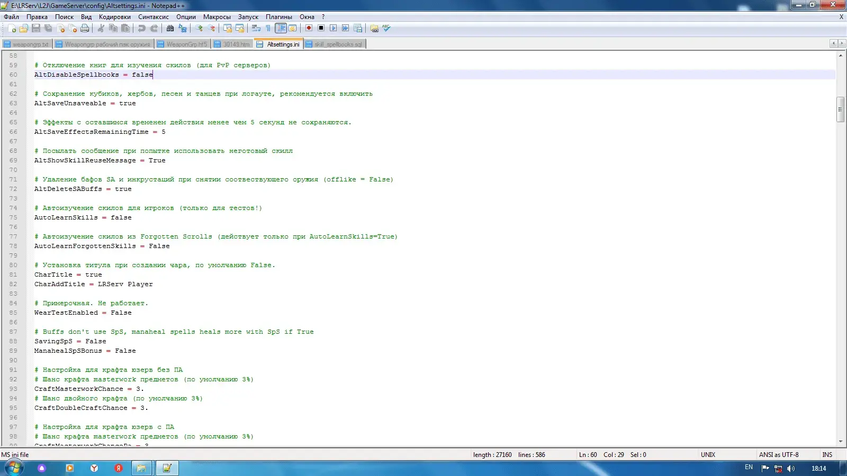Open the Плагины menu

279,17
